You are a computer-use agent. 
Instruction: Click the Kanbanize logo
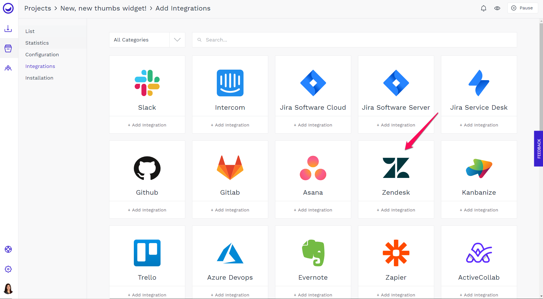[x=479, y=168]
